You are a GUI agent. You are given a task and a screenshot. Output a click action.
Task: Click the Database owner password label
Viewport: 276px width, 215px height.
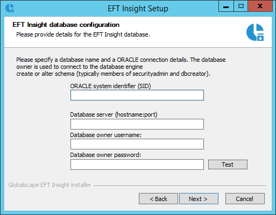point(105,155)
